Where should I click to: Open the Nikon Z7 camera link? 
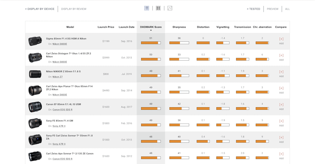[x=58, y=77]
